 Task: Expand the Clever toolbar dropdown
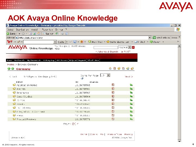[x=163, y=42]
